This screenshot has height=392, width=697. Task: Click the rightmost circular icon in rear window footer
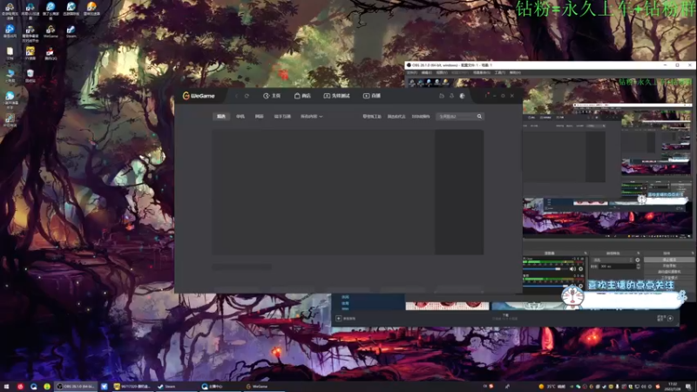(670, 318)
